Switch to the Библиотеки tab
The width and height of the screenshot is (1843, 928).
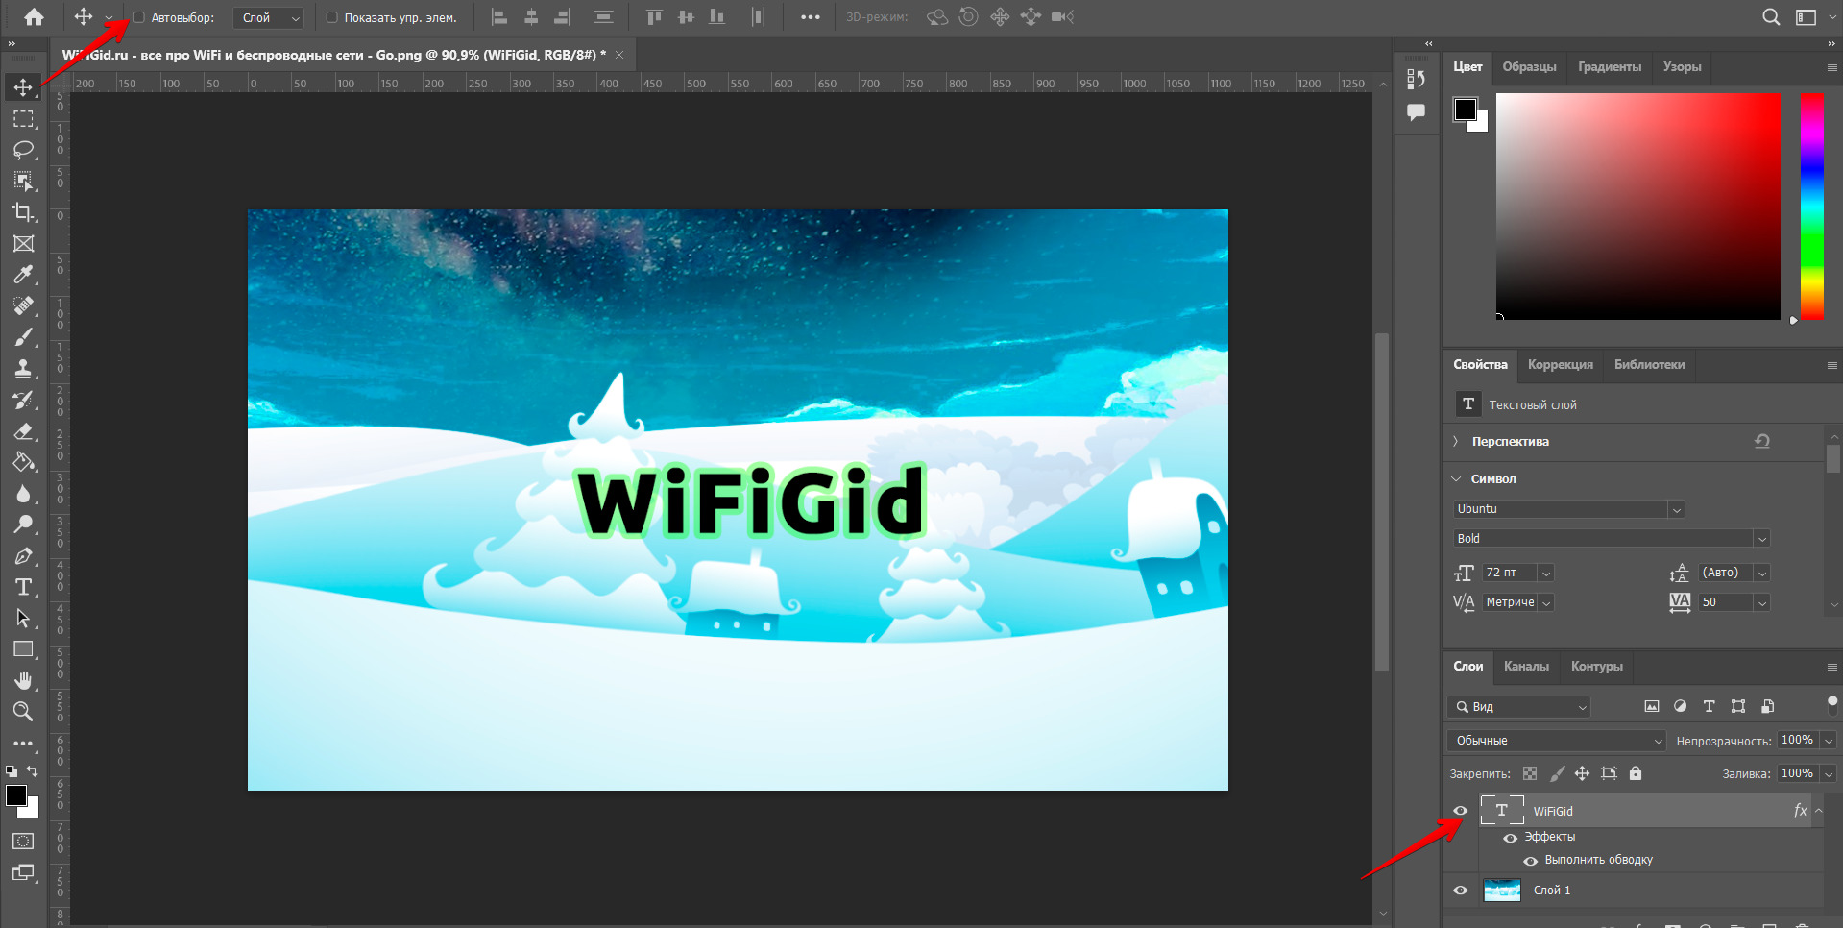click(x=1649, y=365)
